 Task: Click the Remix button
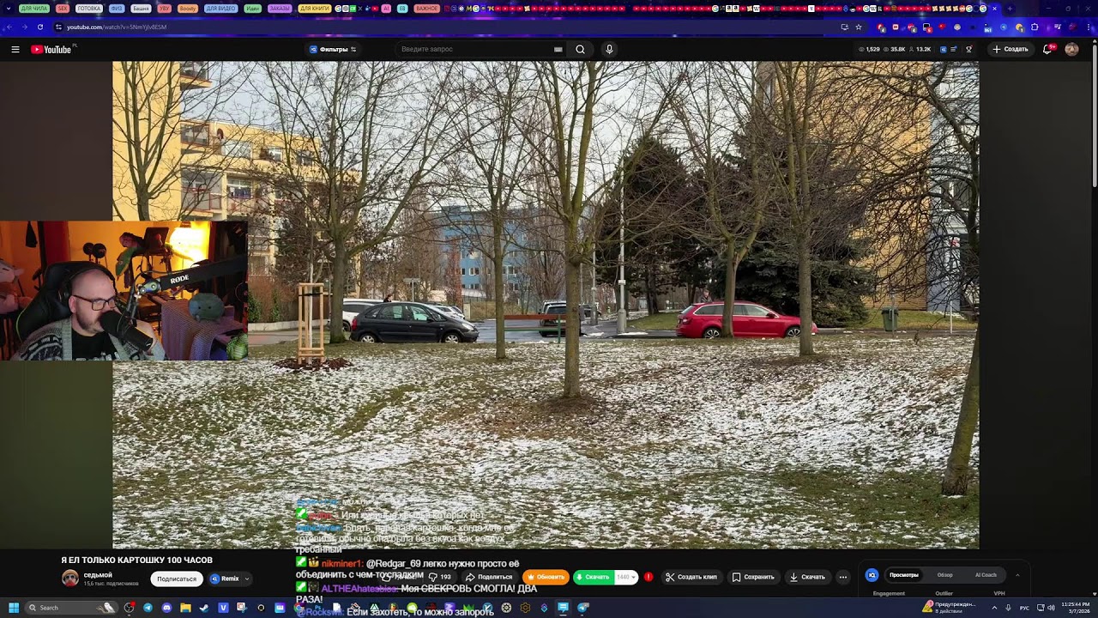225,579
